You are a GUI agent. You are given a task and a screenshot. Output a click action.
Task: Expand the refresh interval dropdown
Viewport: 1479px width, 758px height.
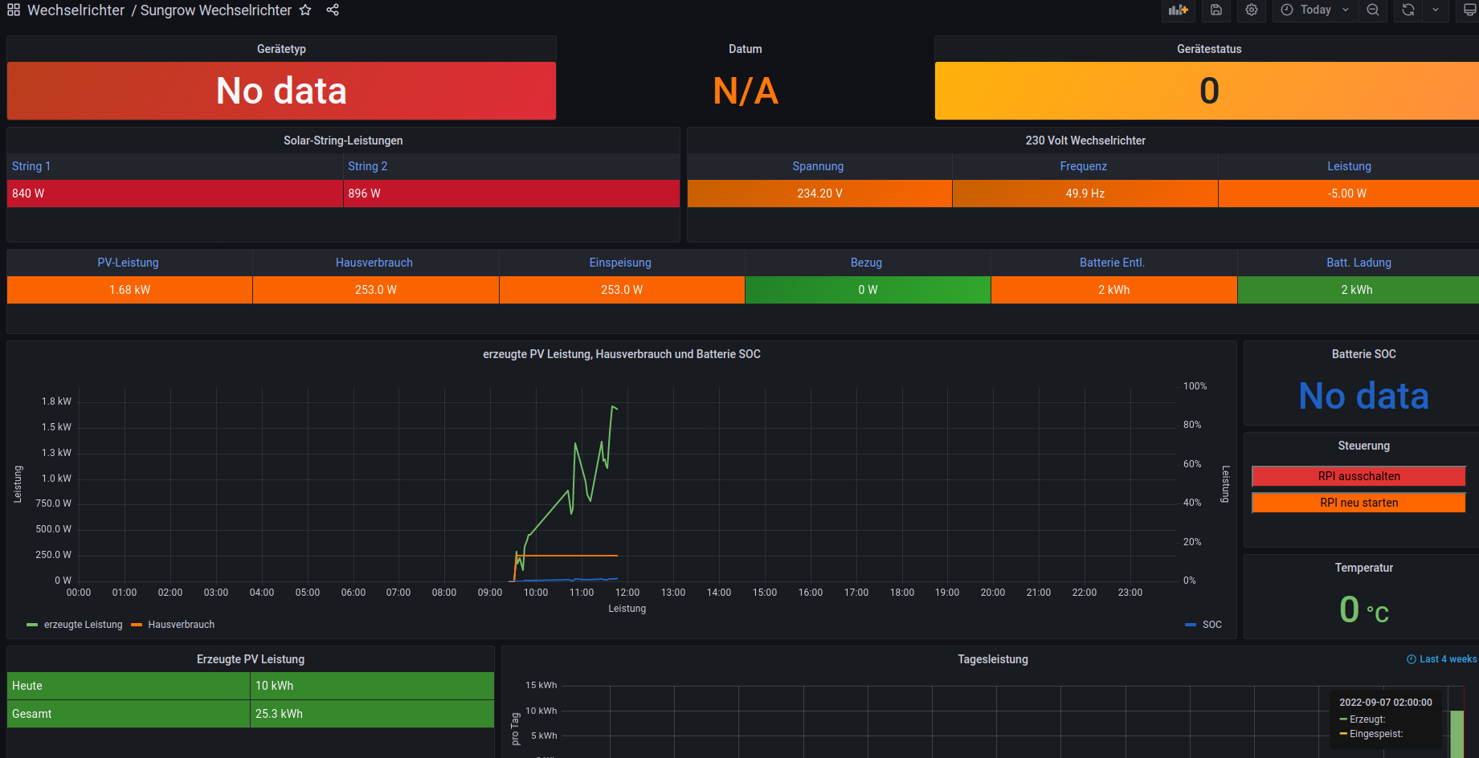[x=1436, y=10]
